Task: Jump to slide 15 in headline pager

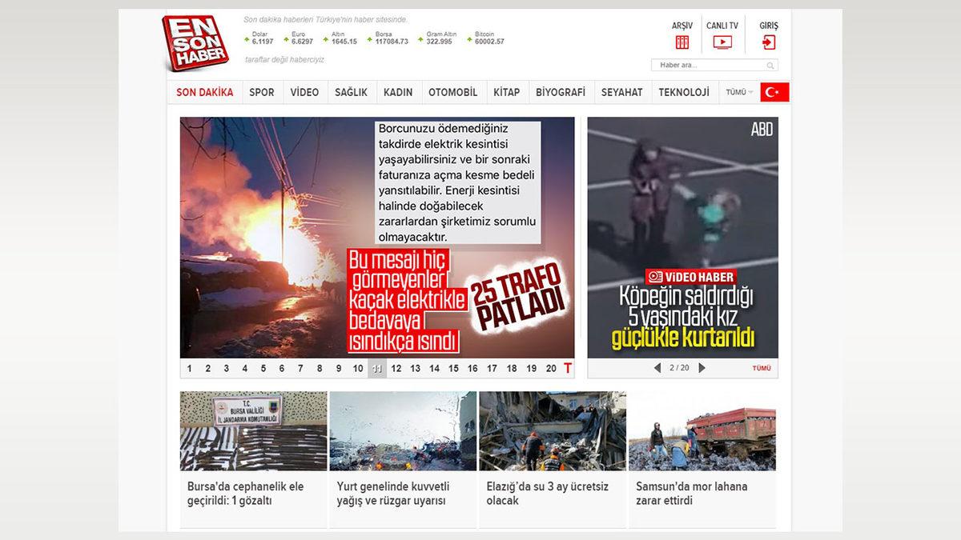Action: click(x=453, y=369)
